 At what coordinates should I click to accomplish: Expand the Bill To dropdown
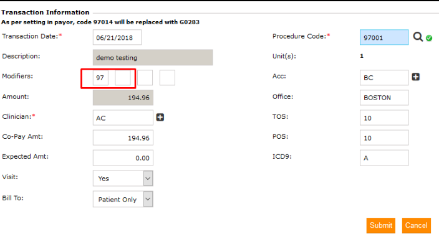tap(123, 198)
